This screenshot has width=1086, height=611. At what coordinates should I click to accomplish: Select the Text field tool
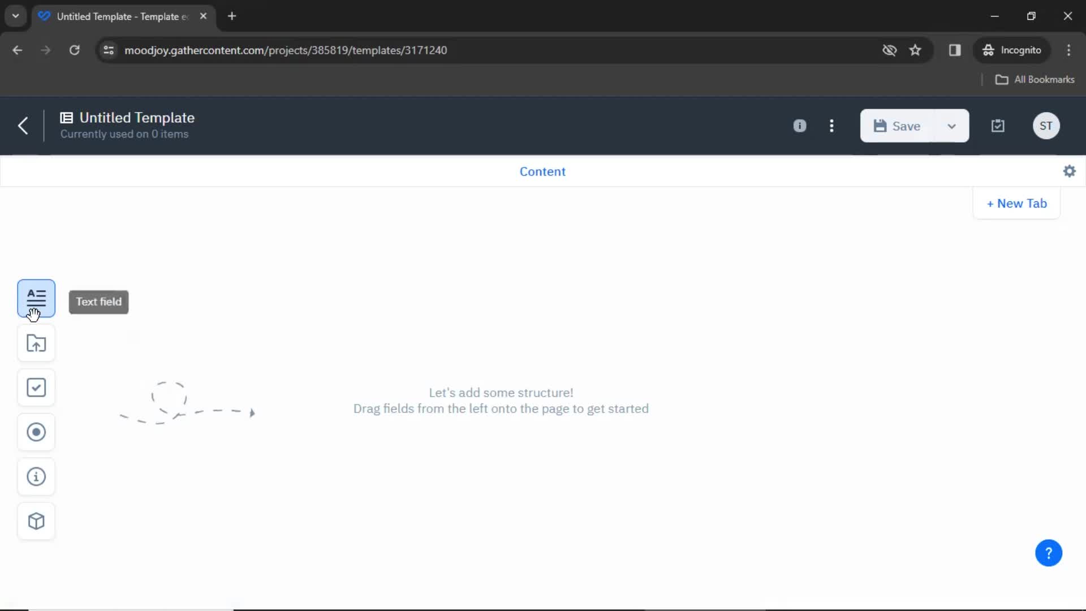(x=36, y=298)
